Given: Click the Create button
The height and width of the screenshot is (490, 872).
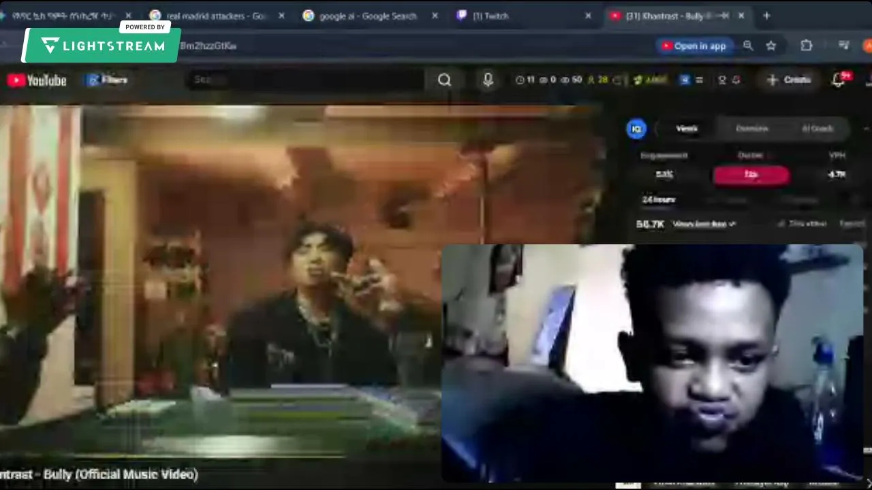Looking at the screenshot, I should [x=788, y=80].
